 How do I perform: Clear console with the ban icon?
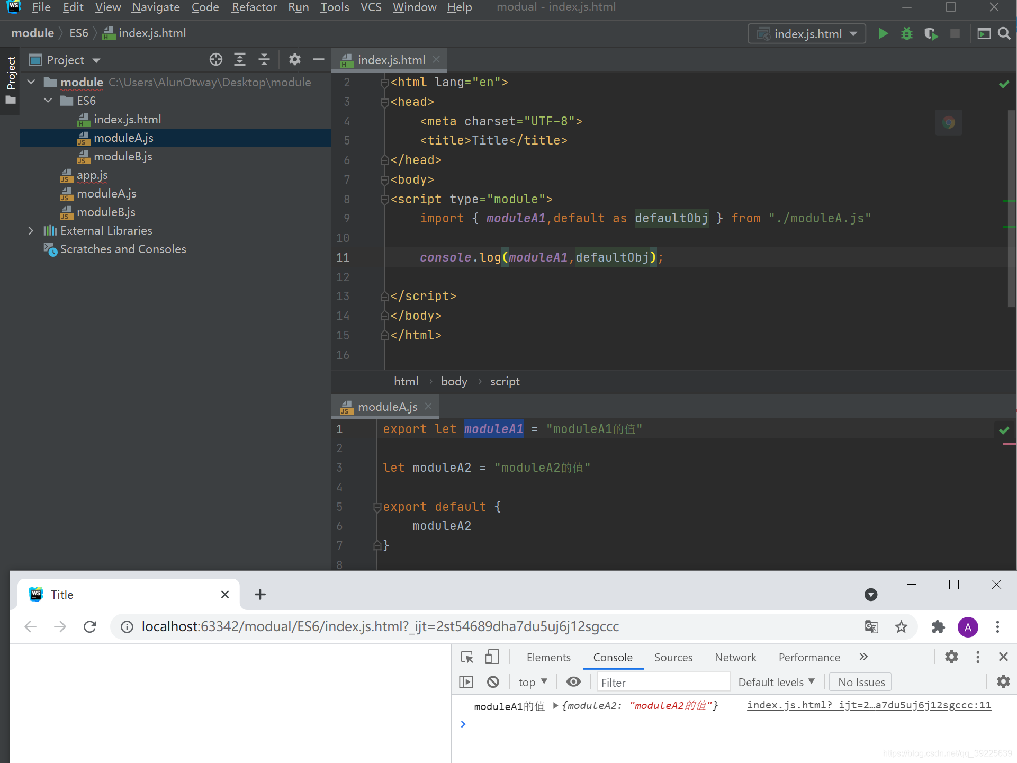pyautogui.click(x=493, y=682)
